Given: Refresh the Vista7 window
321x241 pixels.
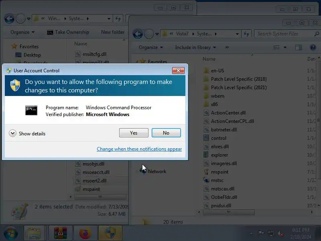Looking at the screenshot, I should [246, 34].
